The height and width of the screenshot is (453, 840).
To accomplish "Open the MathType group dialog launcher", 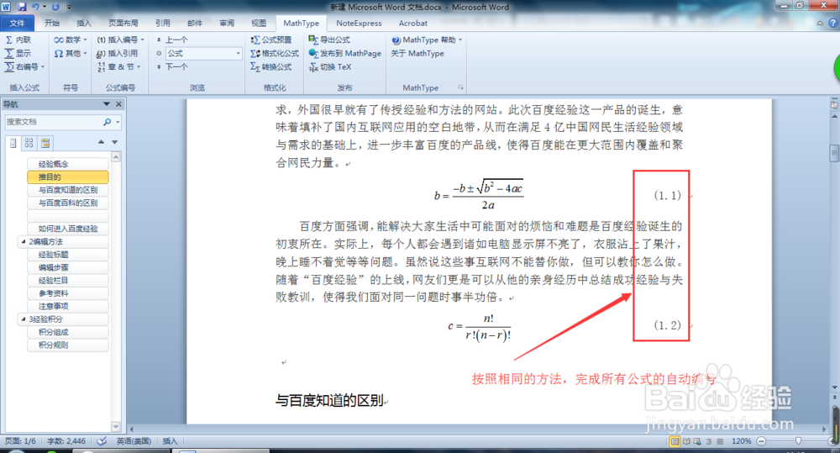I will pyautogui.click(x=460, y=87).
